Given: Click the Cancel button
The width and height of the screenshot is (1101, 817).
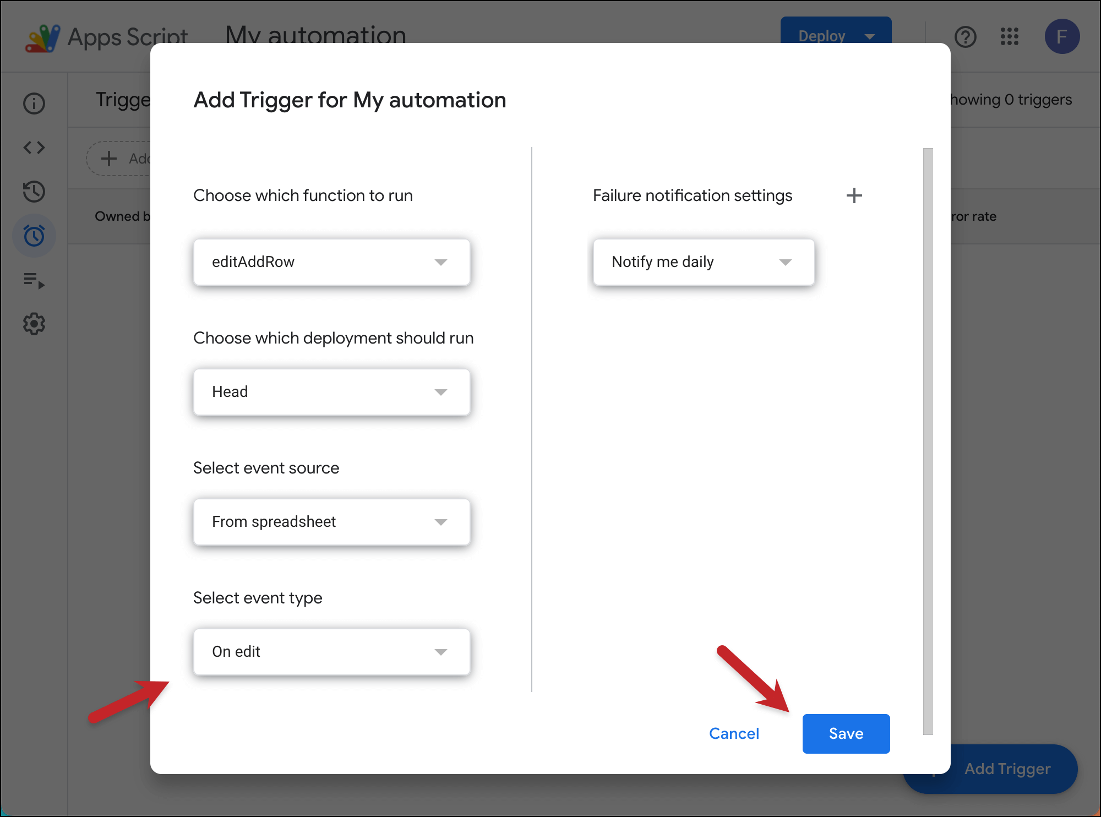Looking at the screenshot, I should tap(734, 734).
